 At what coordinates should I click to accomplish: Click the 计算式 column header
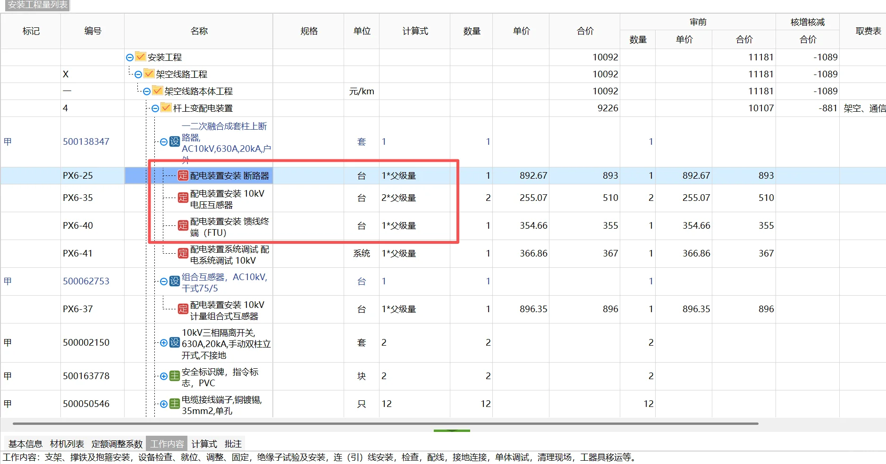pyautogui.click(x=415, y=31)
